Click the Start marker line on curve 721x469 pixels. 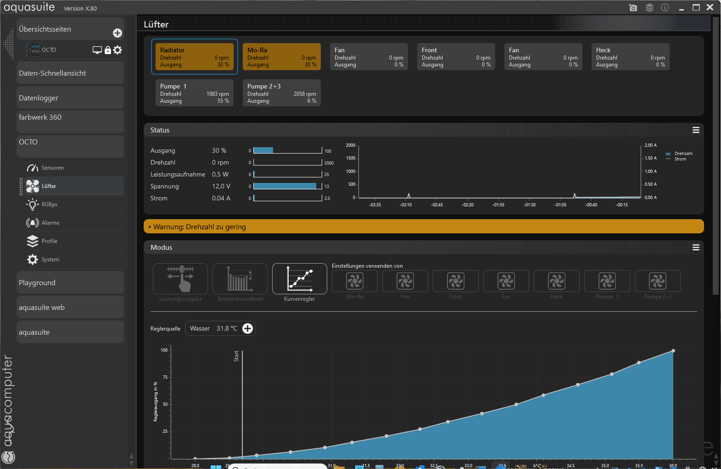point(242,404)
